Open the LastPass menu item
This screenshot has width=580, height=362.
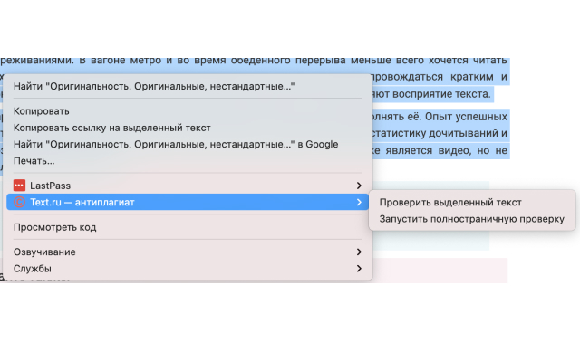[x=188, y=186]
